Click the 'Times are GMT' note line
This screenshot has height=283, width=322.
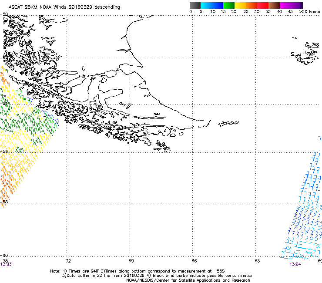[138, 271]
